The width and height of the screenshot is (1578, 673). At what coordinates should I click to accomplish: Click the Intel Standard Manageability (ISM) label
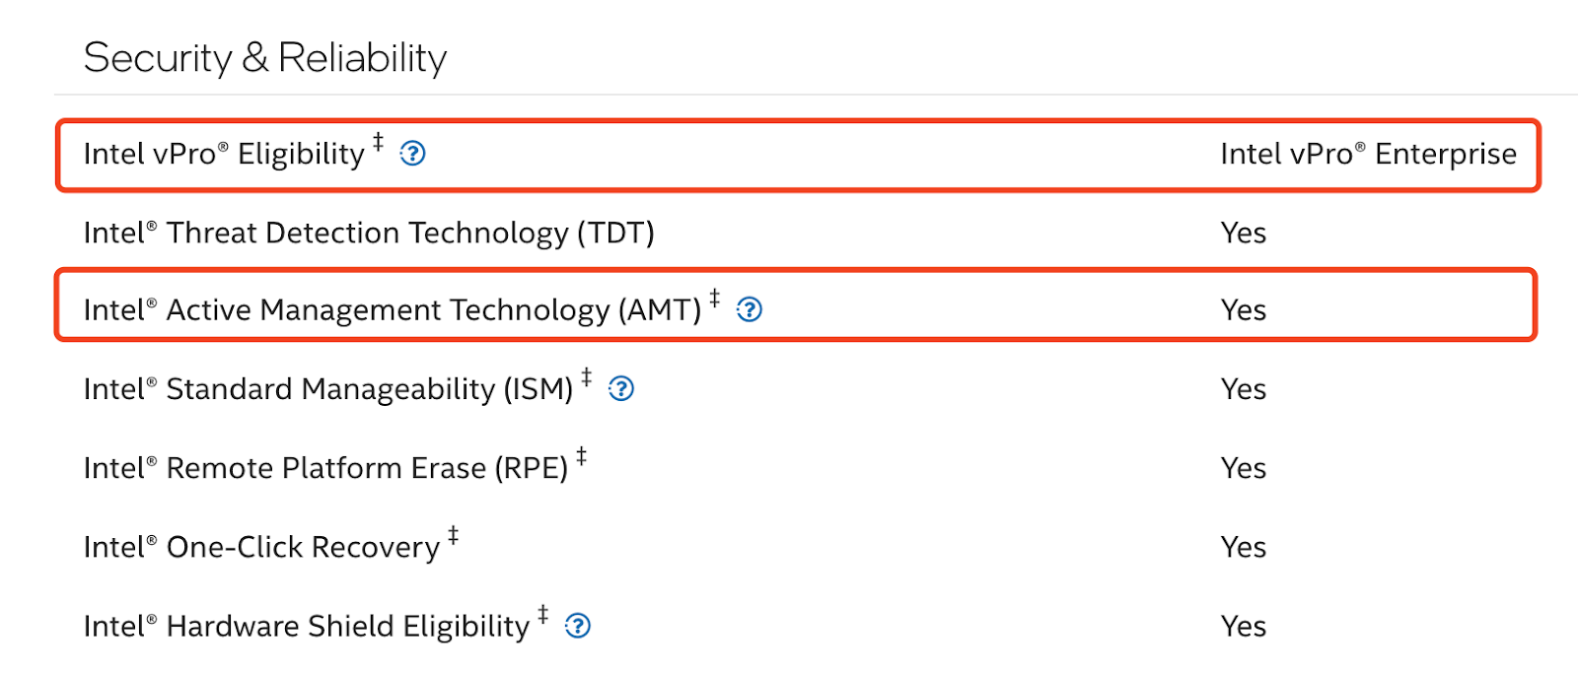pyautogui.click(x=327, y=389)
